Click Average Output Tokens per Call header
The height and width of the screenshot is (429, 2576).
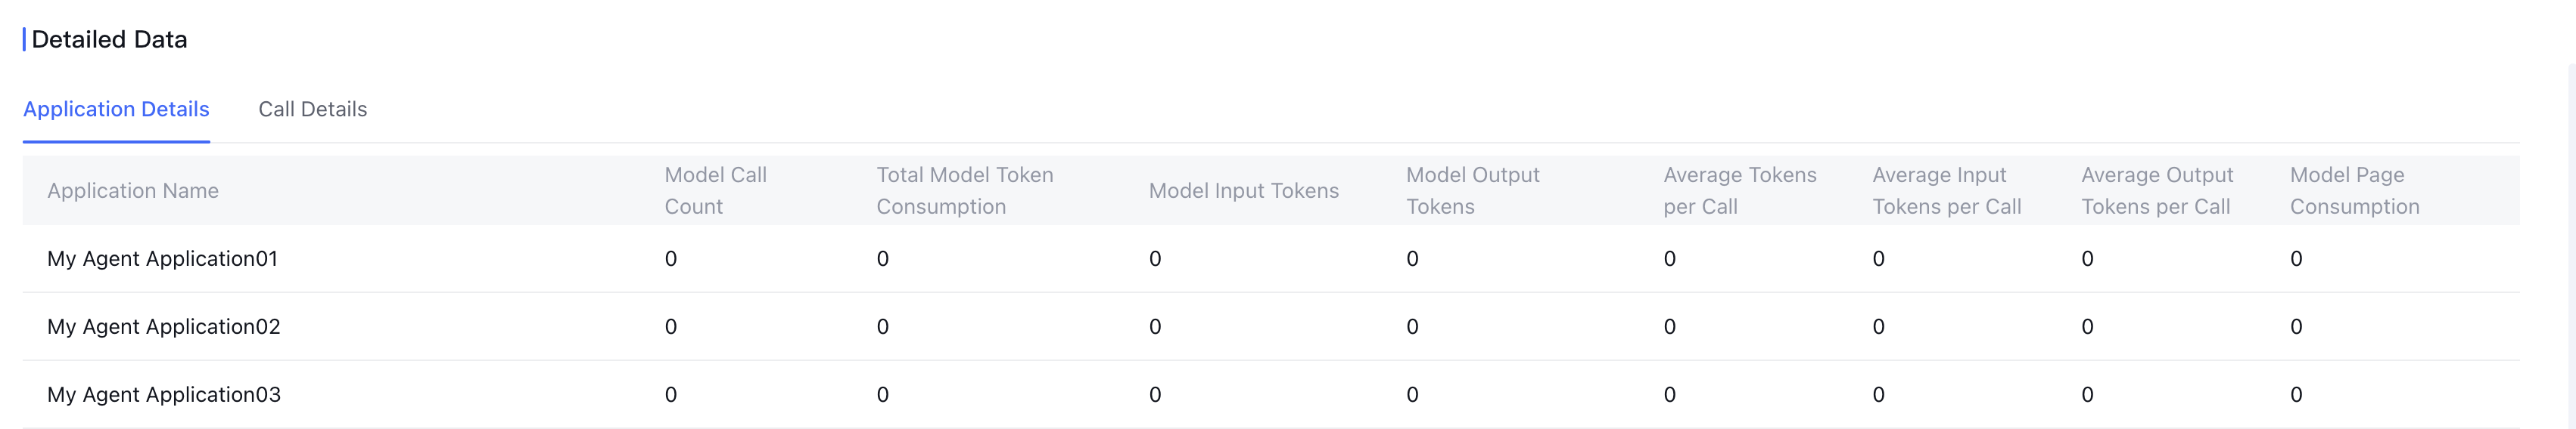point(2156,190)
